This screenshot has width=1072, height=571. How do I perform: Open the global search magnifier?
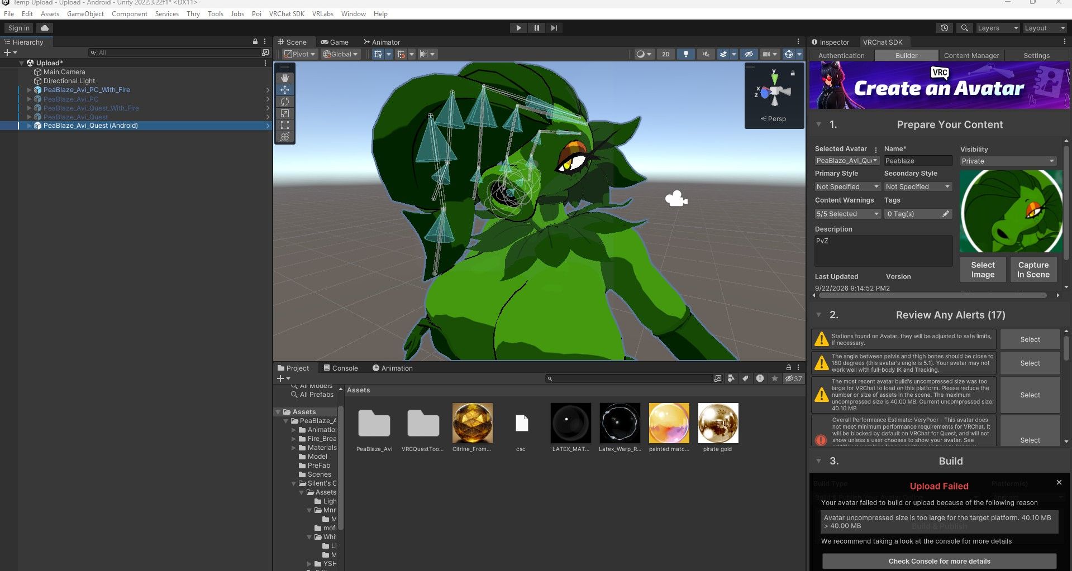coord(964,28)
